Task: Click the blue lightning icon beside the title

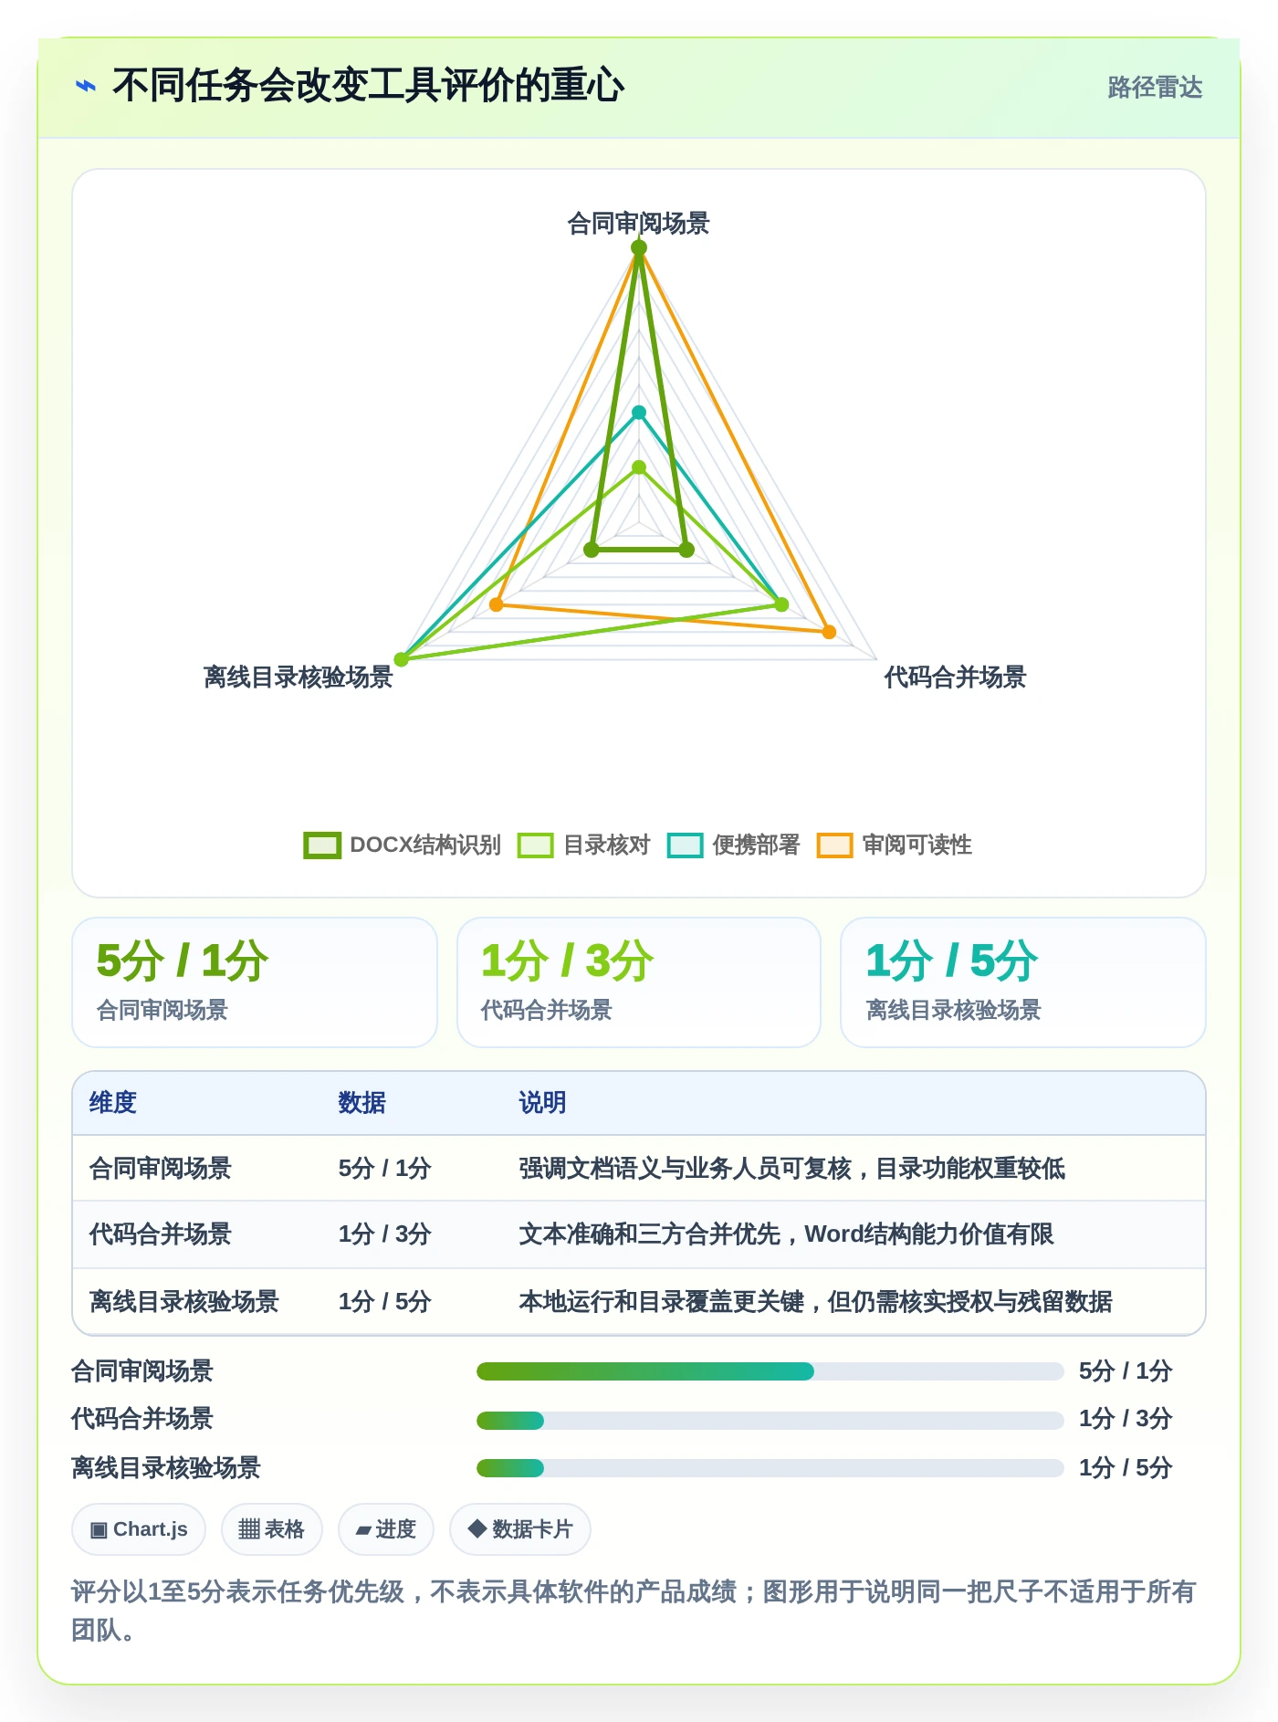Action: pos(85,86)
